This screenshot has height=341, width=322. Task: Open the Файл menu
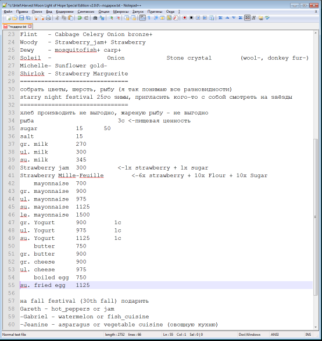click(8, 12)
